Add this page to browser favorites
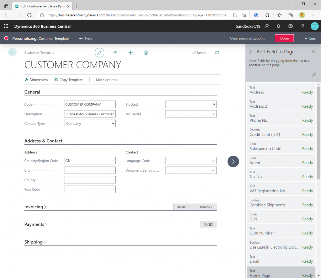 (244, 15)
